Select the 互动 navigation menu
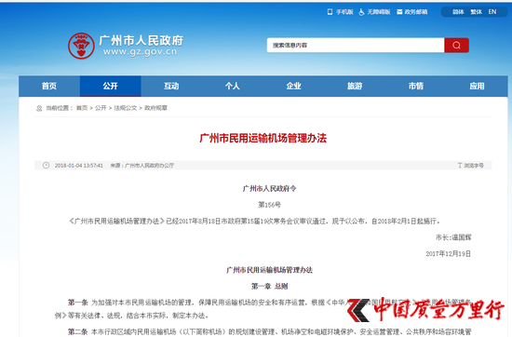This screenshot has width=512, height=337. click(x=171, y=87)
